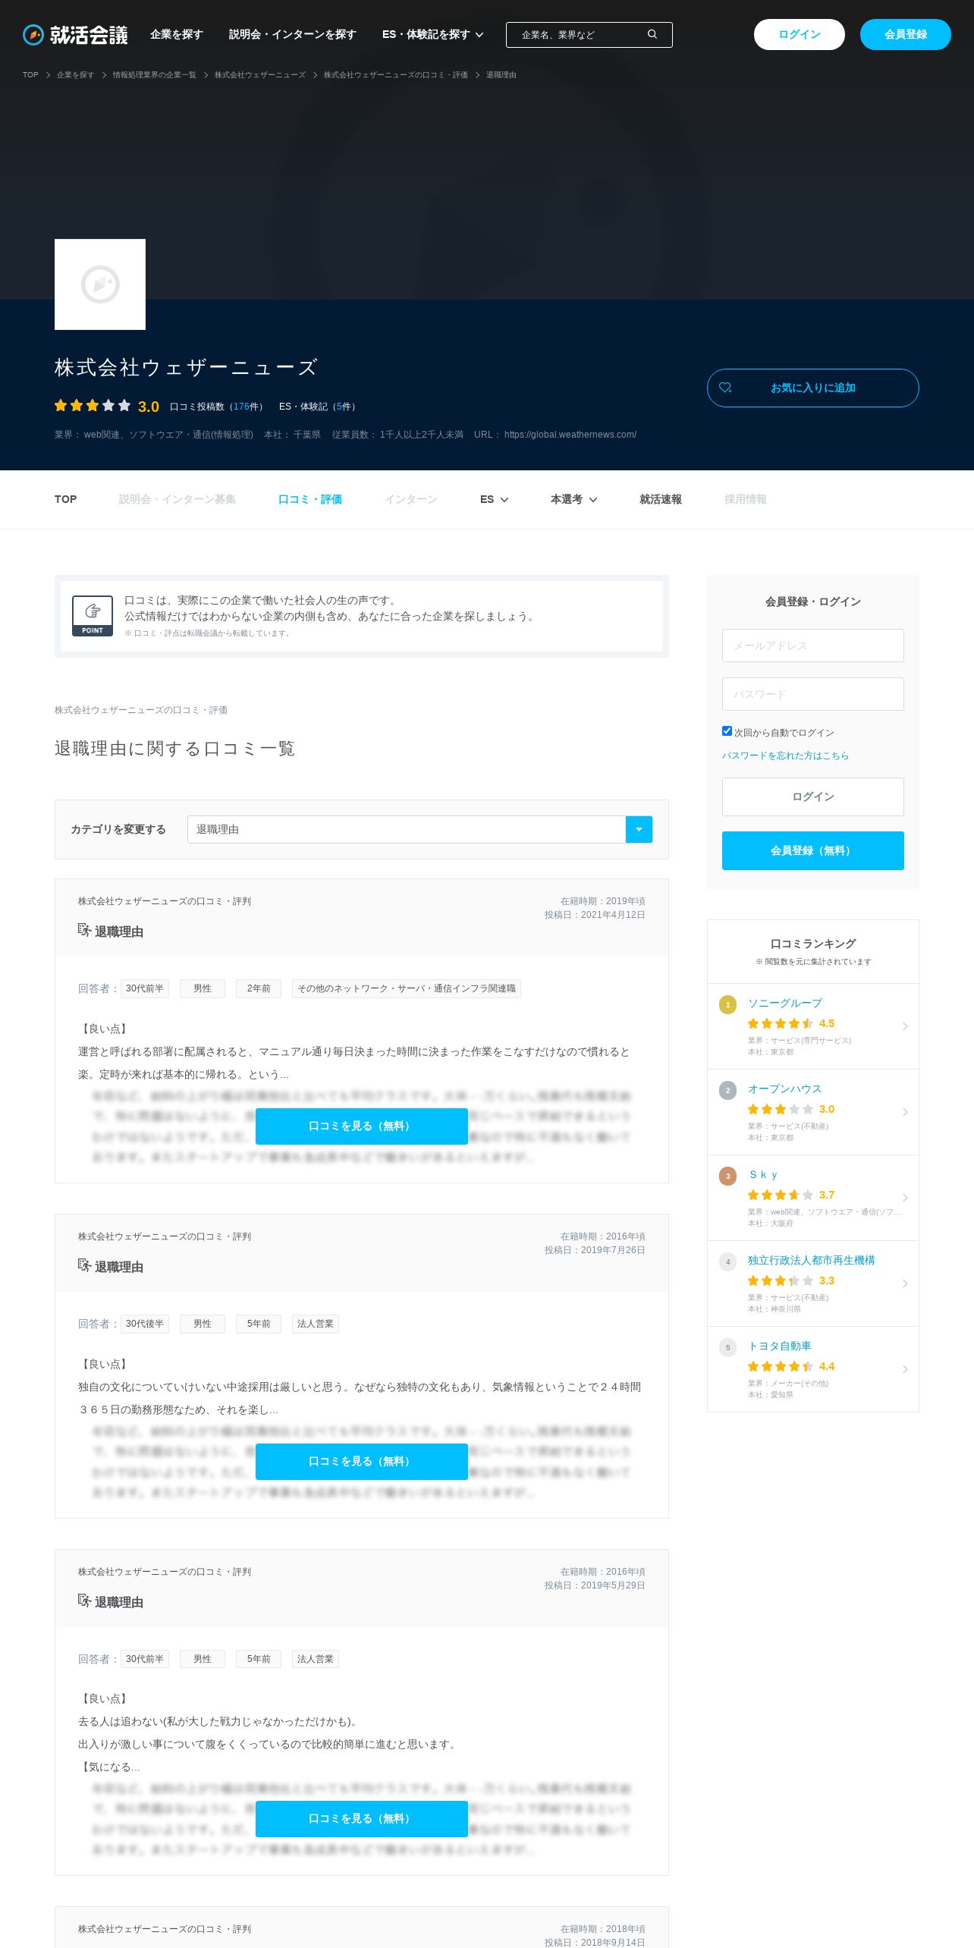Click chevron on オープンハウス ranking row
The height and width of the screenshot is (1948, 974).
point(905,1112)
